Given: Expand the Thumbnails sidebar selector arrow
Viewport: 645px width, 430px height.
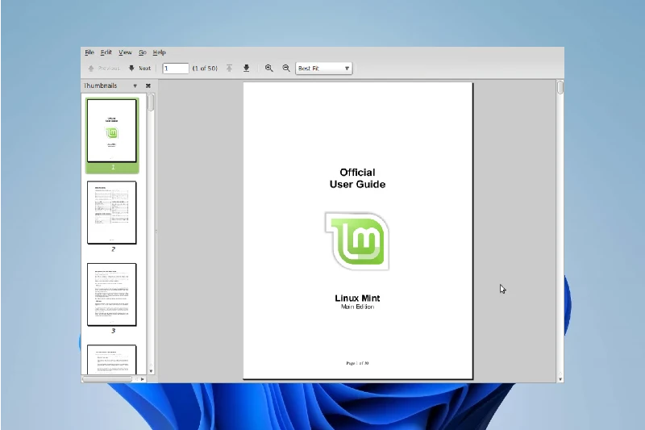Looking at the screenshot, I should [x=135, y=86].
